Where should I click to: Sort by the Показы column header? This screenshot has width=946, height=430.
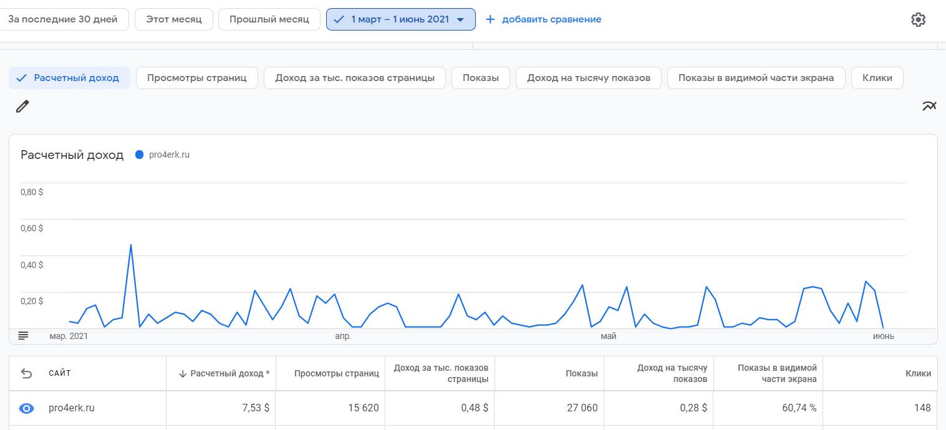581,374
